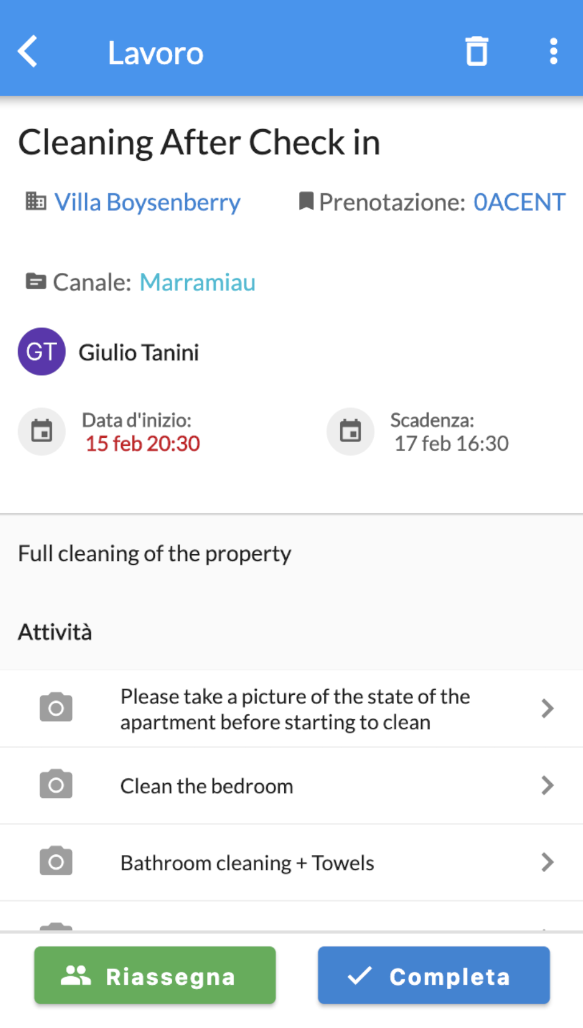The height and width of the screenshot is (1028, 583).
Task: Tap the start date calendar icon
Action: click(41, 431)
